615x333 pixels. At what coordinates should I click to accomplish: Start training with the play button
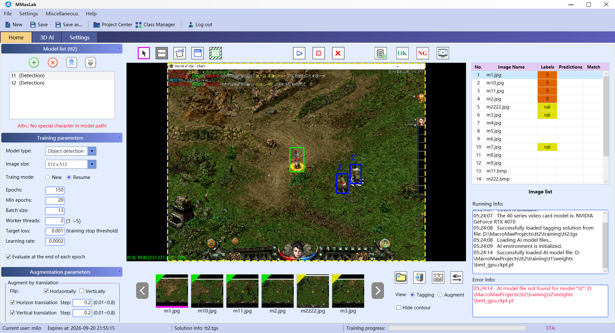click(299, 53)
